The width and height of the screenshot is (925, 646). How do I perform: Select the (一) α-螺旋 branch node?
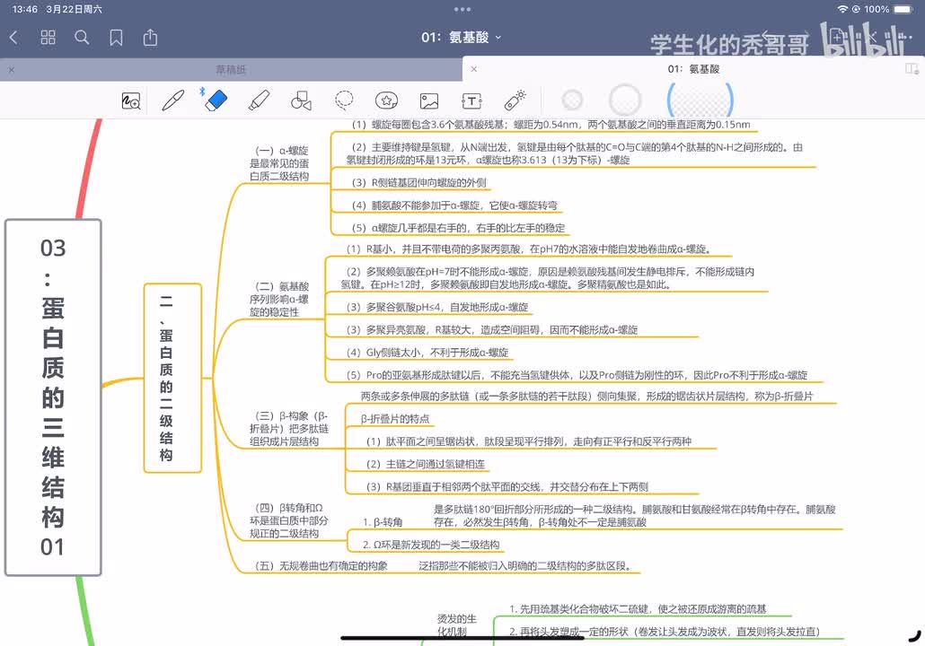[x=279, y=163]
